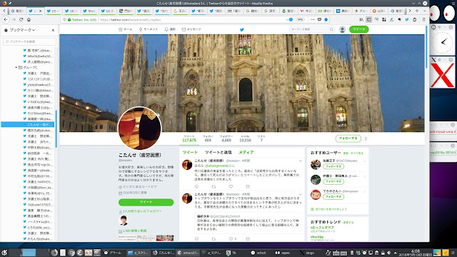Select the highlighted こたんせ bookmark entry

[28, 124]
